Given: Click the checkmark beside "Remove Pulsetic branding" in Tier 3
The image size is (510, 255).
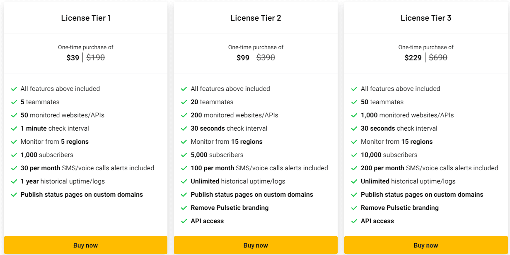Looking at the screenshot, I should (x=354, y=207).
